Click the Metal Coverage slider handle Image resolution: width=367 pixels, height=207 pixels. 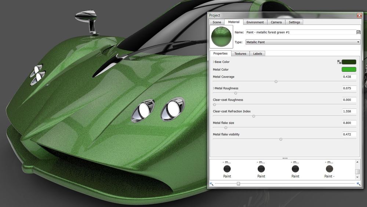click(x=276, y=82)
